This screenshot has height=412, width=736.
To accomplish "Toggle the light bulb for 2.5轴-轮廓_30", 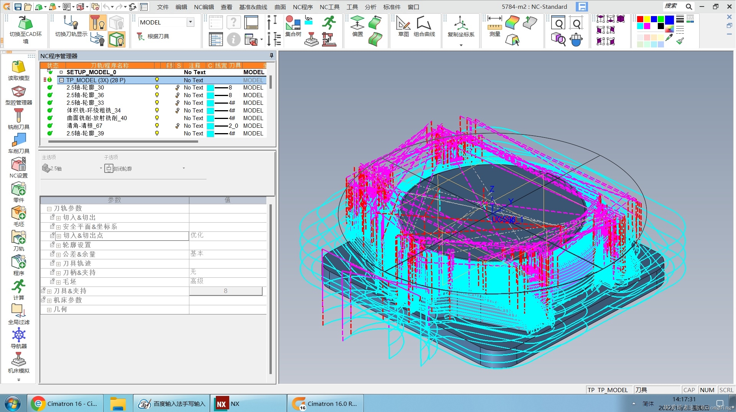I will pyautogui.click(x=157, y=88).
